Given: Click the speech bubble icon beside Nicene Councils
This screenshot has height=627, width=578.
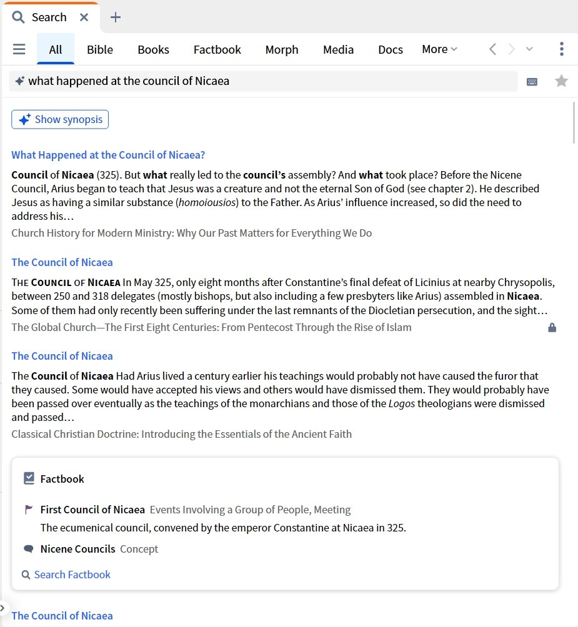Looking at the screenshot, I should [x=27, y=549].
